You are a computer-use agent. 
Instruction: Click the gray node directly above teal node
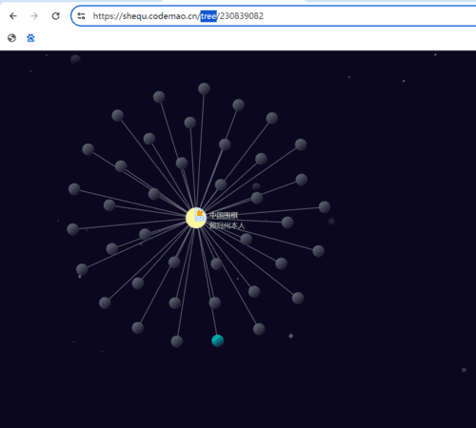[x=215, y=302]
